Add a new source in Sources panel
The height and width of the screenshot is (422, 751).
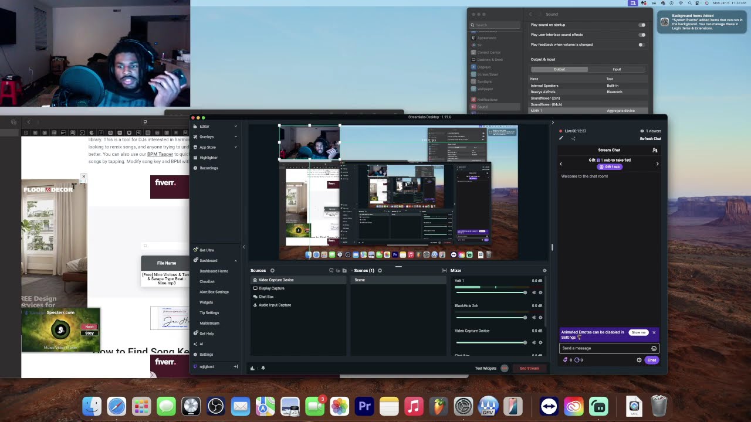point(272,271)
